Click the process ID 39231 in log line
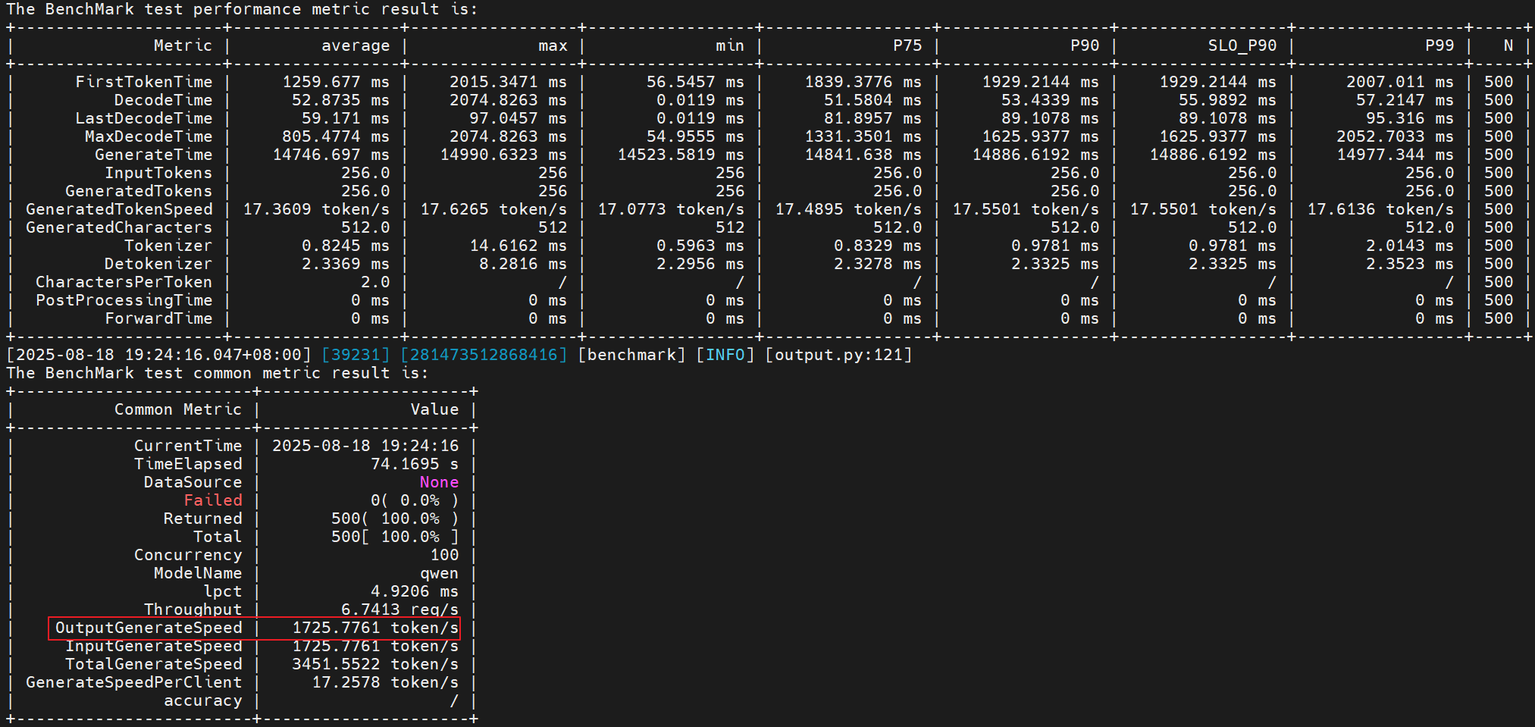 [356, 355]
